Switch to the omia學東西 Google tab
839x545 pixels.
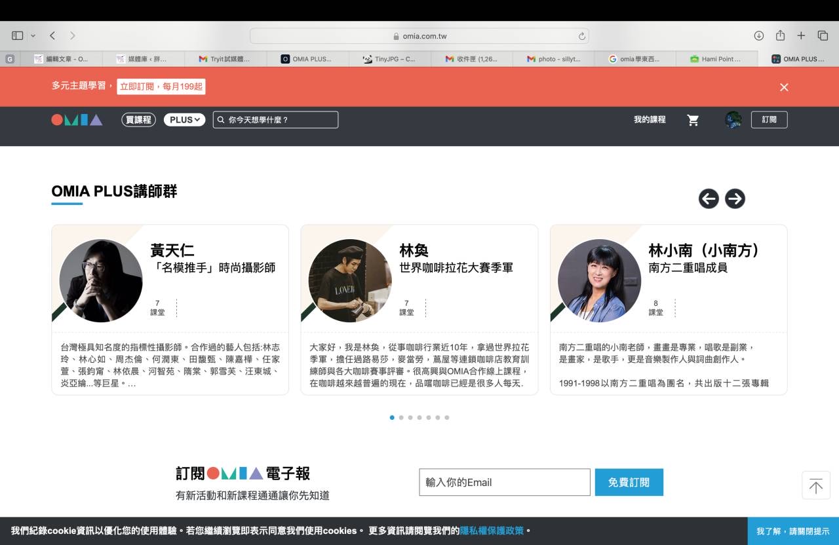(635, 59)
